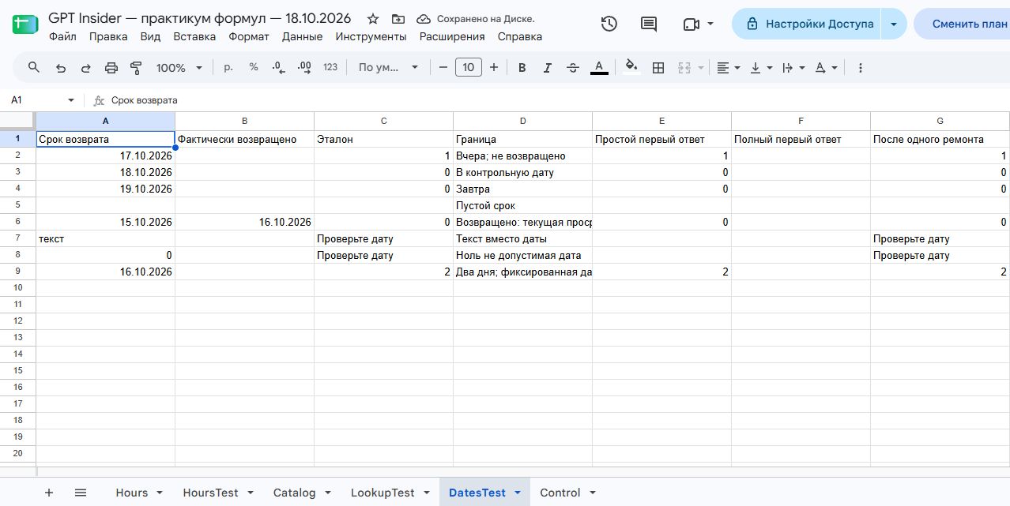Pick a text color

point(599,68)
